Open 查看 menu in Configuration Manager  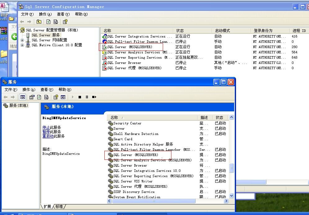(x=63, y=14)
